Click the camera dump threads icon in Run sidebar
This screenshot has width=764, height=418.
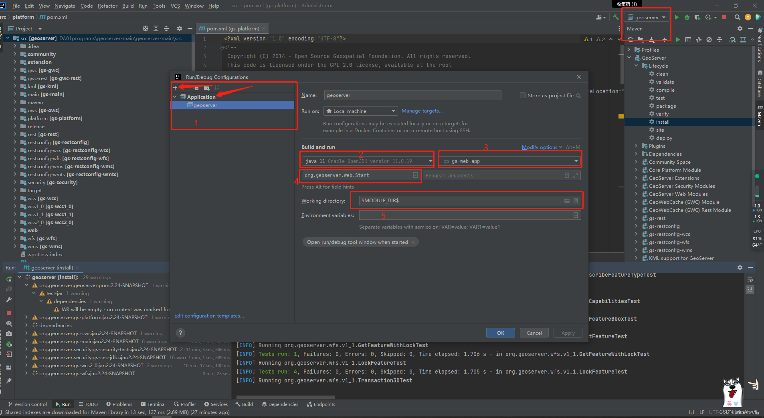pyautogui.click(x=9, y=334)
